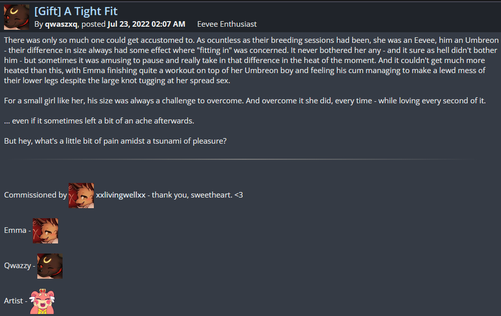This screenshot has height=316, width=501.
Task: Click the "Qwazzy -" label
Action: coord(20,266)
